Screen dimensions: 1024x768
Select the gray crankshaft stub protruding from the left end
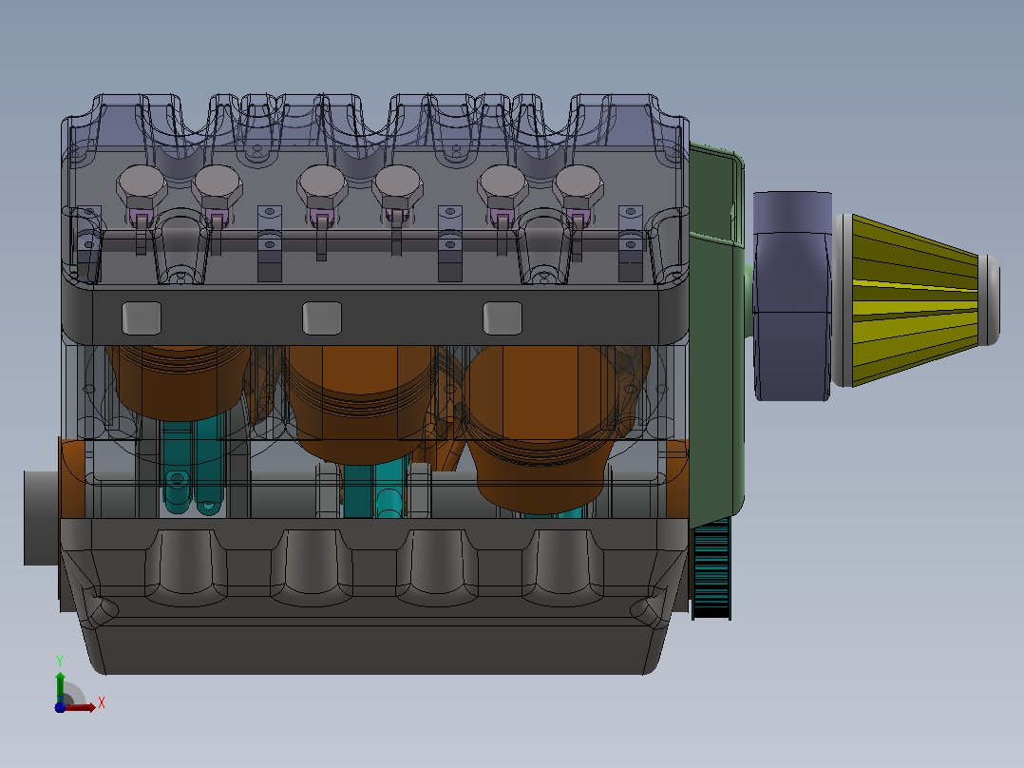[41, 517]
